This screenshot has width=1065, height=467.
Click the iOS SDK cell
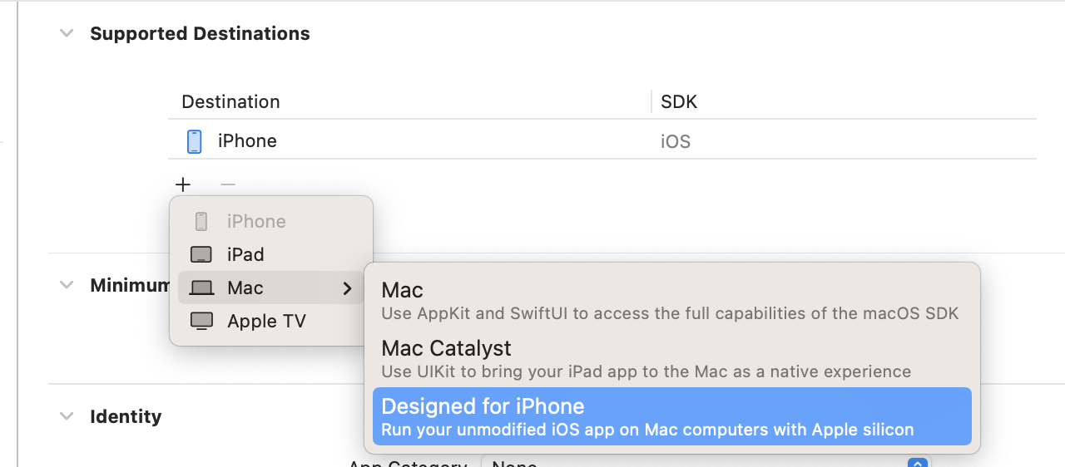(x=676, y=142)
